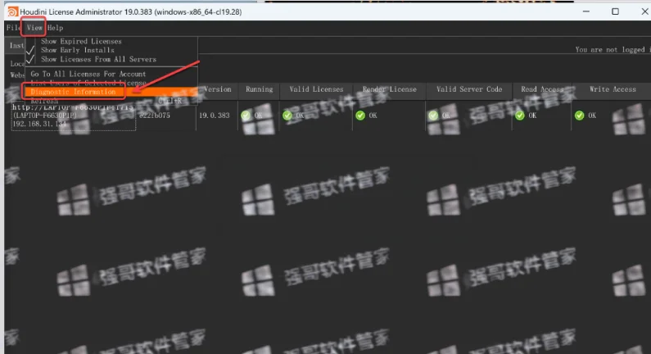Select Diagnostic Information menu entry

click(73, 92)
